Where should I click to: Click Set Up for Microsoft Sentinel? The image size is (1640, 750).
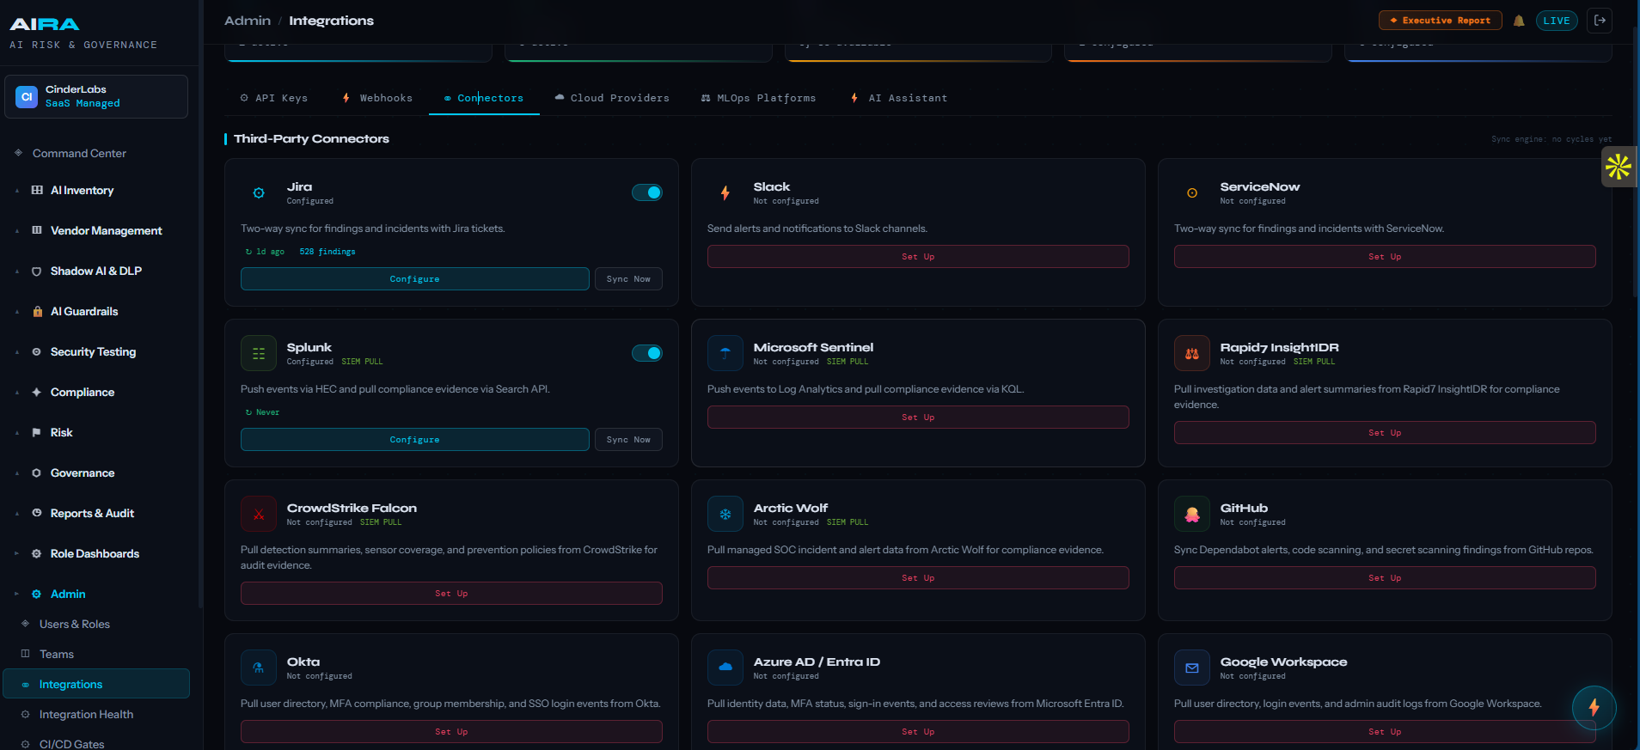point(918,418)
